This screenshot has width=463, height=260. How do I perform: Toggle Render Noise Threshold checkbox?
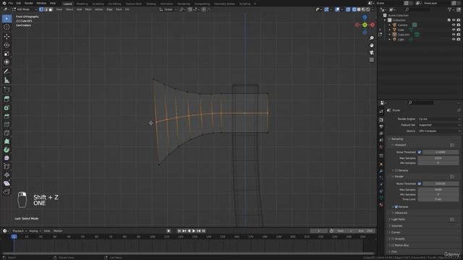(420, 183)
